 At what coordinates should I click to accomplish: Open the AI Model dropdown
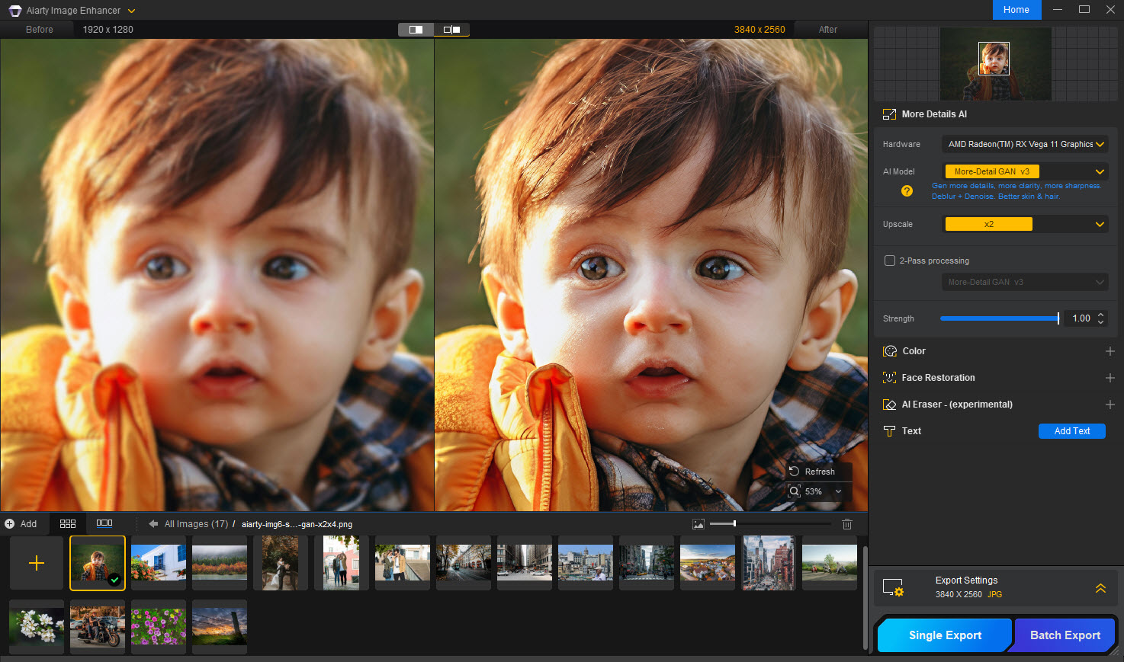(x=1100, y=172)
